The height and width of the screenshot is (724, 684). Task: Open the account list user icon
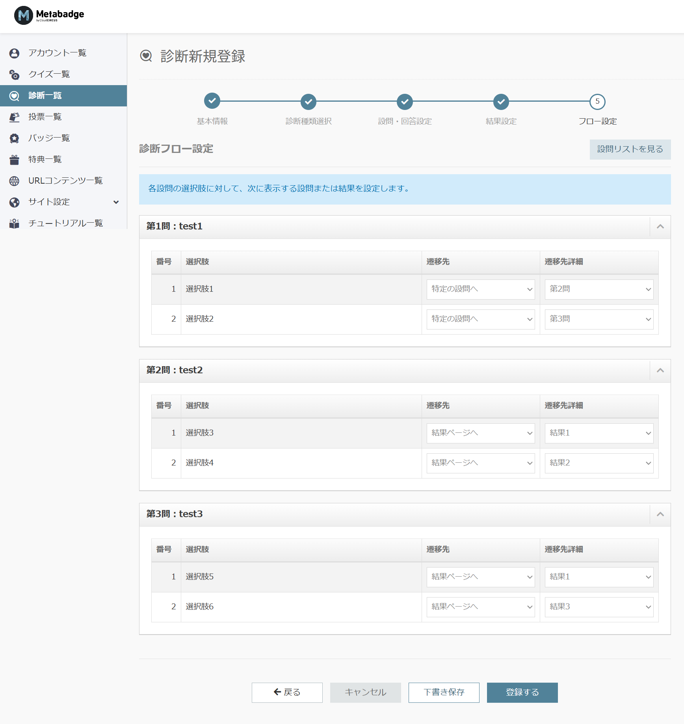pyautogui.click(x=14, y=53)
